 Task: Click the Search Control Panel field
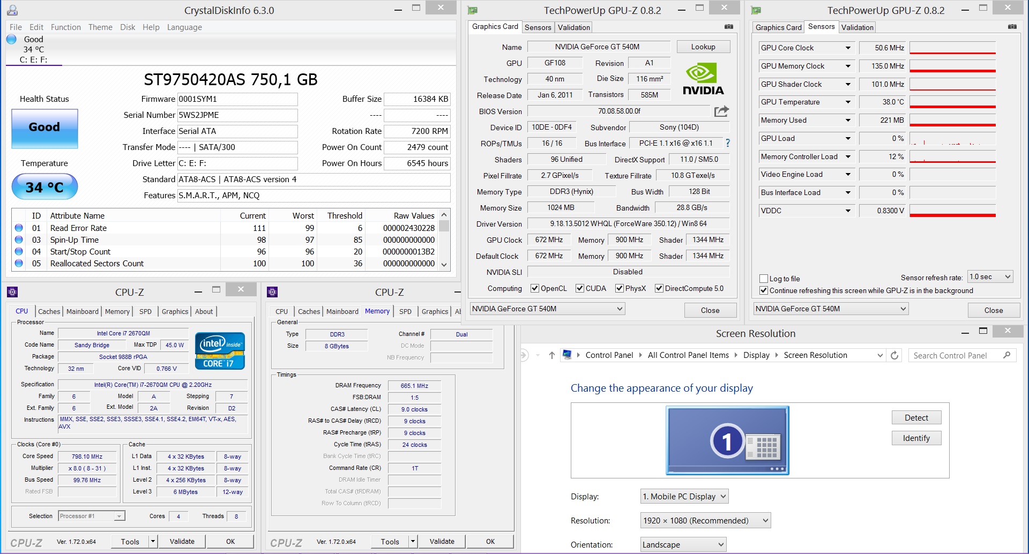pyautogui.click(x=957, y=355)
